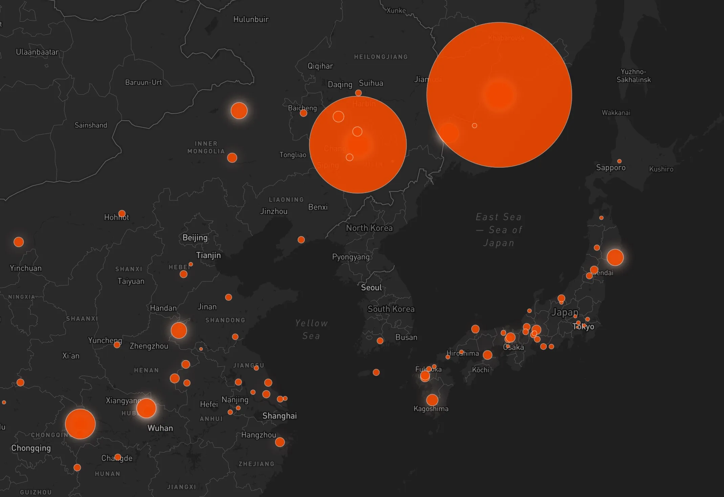Select the marker south of Inner Mongolia label
This screenshot has width=724, height=497.
[232, 157]
